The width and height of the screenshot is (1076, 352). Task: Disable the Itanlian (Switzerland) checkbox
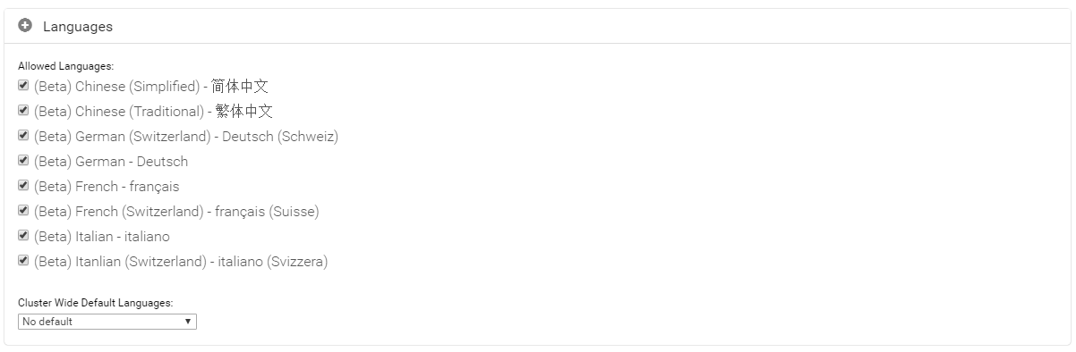coord(23,261)
